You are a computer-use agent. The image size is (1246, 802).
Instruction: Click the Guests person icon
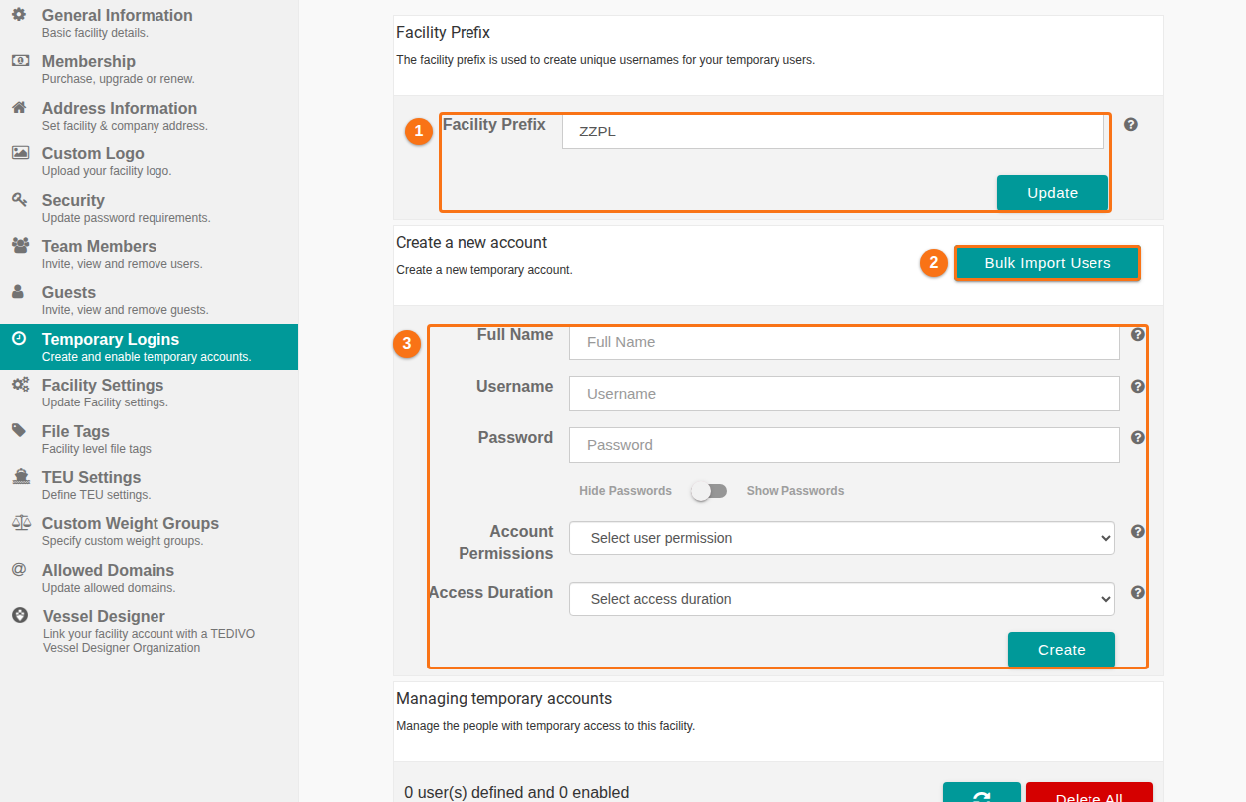click(x=18, y=292)
